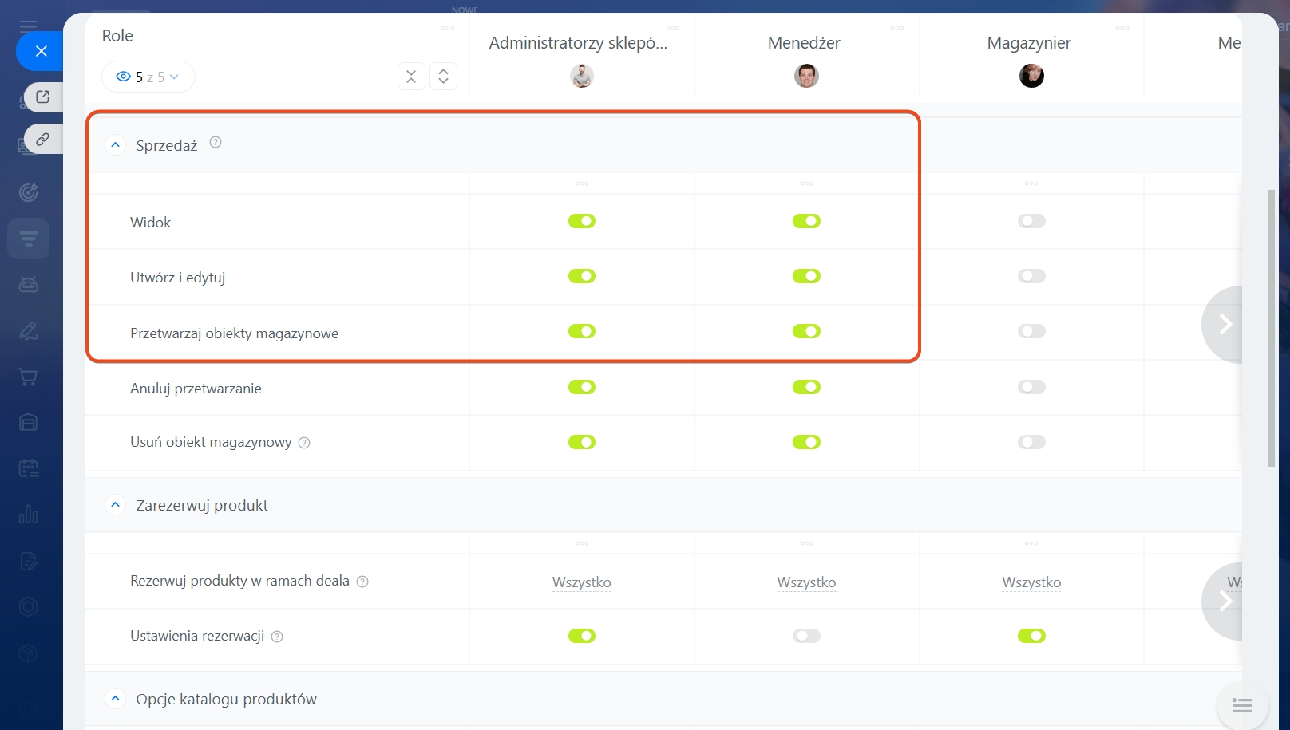Toggle Utwórz i edytuj for Menedżer
Image resolution: width=1290 pixels, height=730 pixels.
(806, 276)
